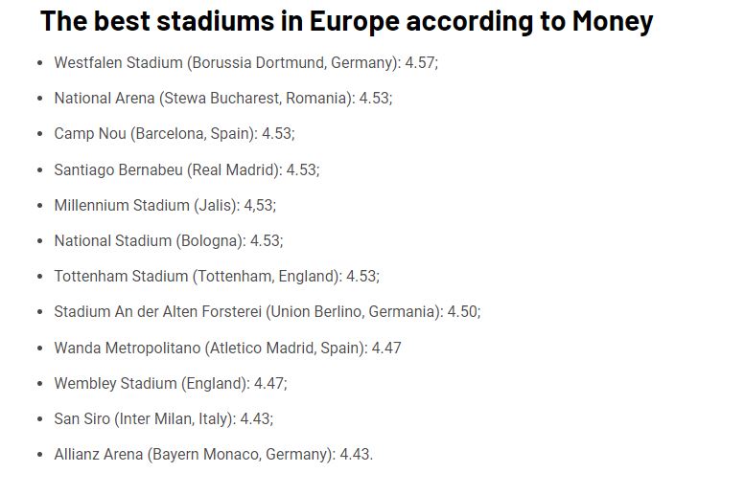Viewport: 745px width, 495px height.
Task: Select the National Stadium (Bologna) line
Action: click(168, 240)
